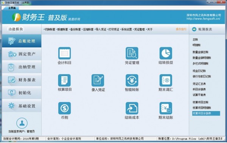Screen dimensions: 227x143
Task: Open the 会计科目 icon
Action: tap(64, 53)
